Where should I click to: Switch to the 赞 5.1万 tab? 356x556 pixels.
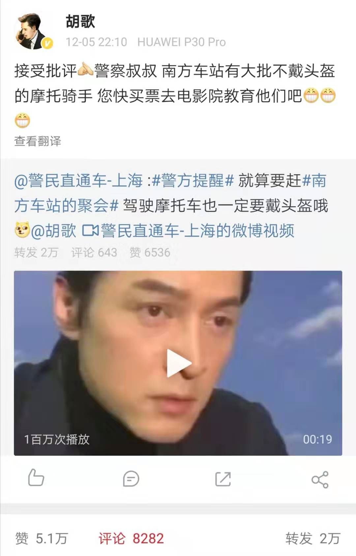coord(42,538)
